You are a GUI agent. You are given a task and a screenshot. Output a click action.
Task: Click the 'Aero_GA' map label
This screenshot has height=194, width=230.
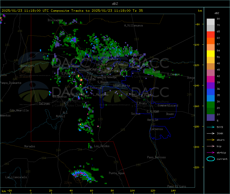coord(153,120)
